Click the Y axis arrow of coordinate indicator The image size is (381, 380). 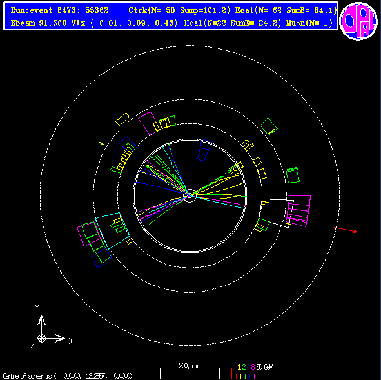(x=41, y=320)
